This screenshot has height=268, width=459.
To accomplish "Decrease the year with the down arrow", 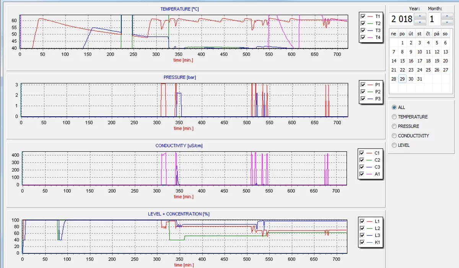I will 420,22.
